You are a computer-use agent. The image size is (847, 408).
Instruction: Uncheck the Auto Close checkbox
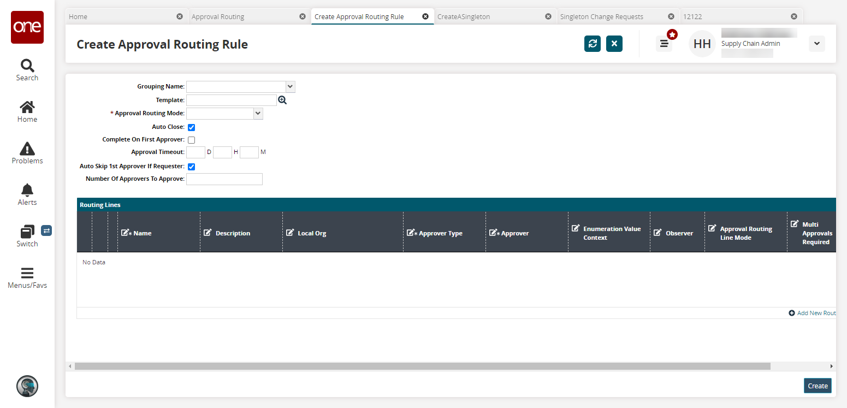tap(192, 127)
